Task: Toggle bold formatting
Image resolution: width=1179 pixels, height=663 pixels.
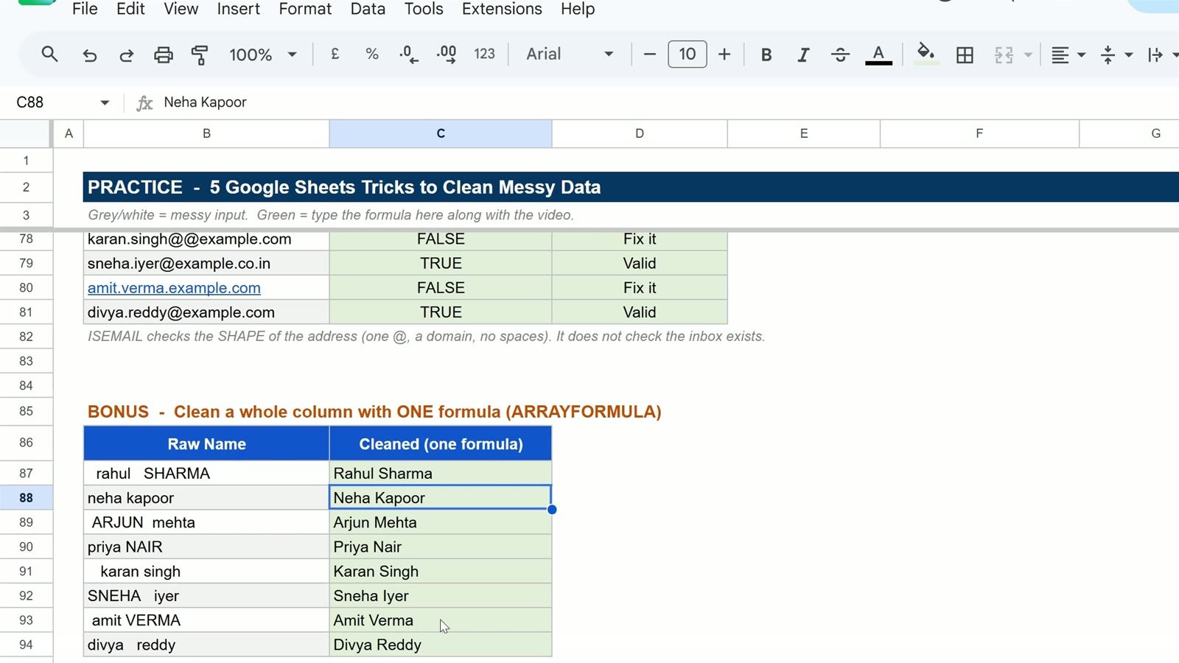Action: tap(766, 55)
